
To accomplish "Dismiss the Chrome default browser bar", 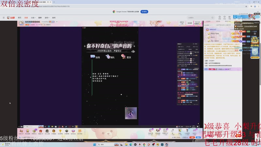I will point(258,12).
